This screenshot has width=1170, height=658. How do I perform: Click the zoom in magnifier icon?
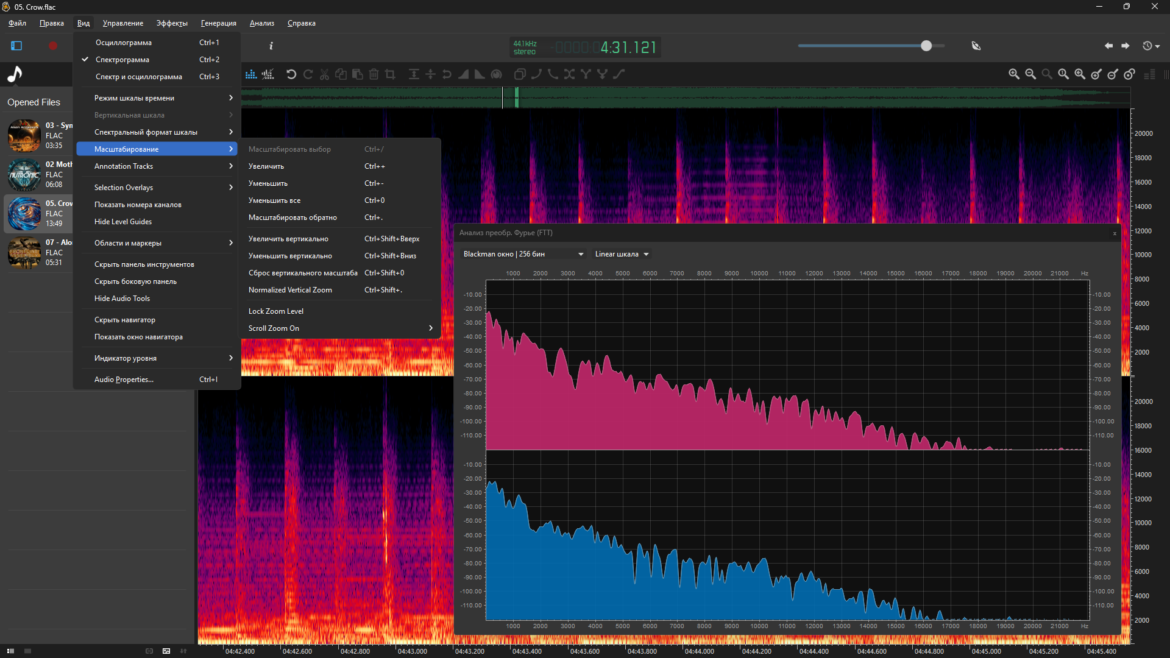coord(1014,74)
